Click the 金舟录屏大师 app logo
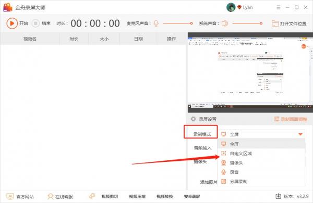The height and width of the screenshot is (203, 313). 8,7
